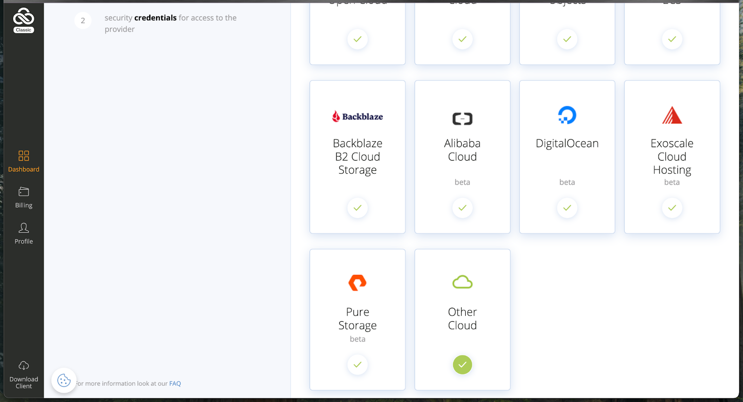Click the DigitalOcean logo
The height and width of the screenshot is (402, 743).
click(567, 115)
